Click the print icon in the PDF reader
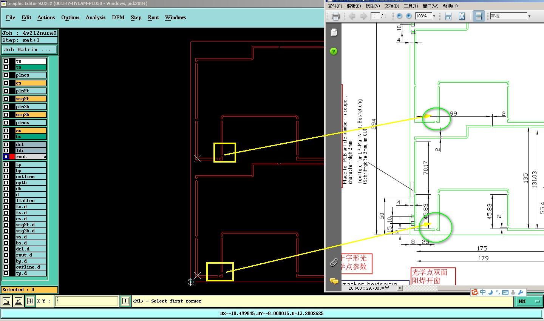 tap(335, 16)
